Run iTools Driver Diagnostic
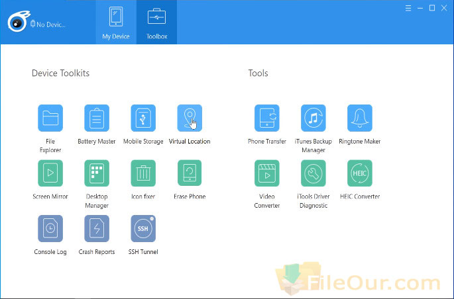Image resolution: width=454 pixels, height=299 pixels. pyautogui.click(x=313, y=173)
